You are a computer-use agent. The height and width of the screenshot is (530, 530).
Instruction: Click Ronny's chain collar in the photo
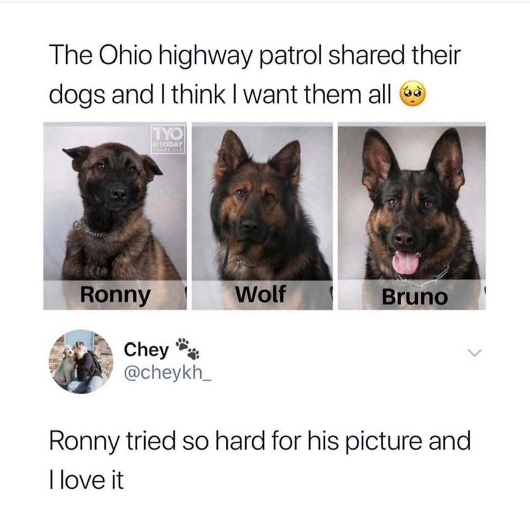tap(89, 230)
